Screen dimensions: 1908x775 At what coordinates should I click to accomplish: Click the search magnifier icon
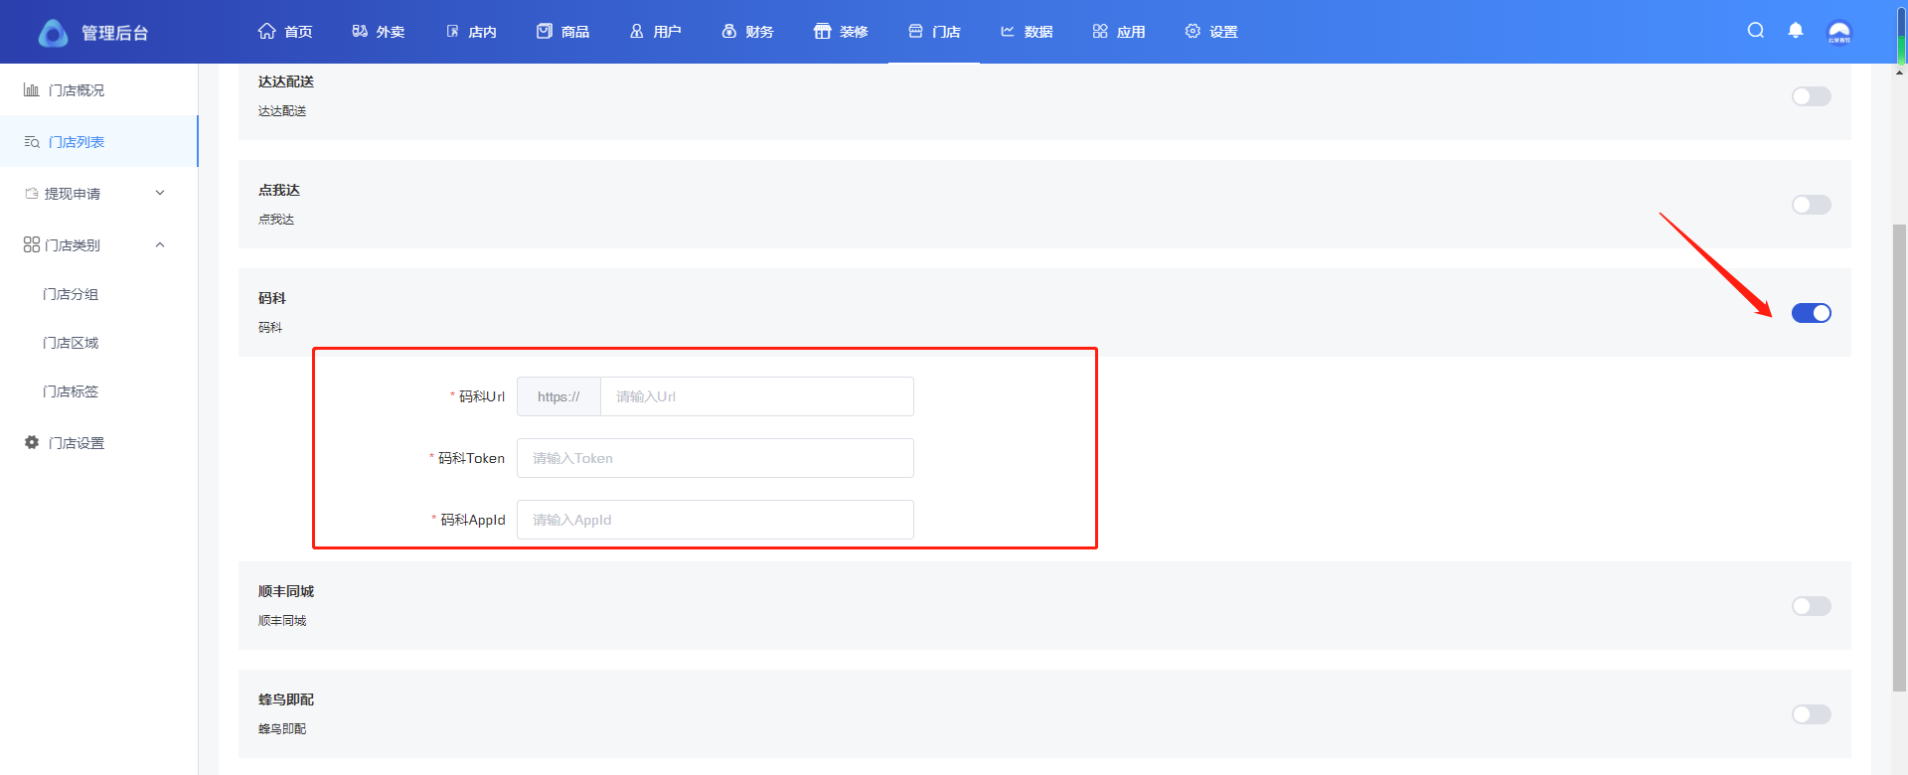pos(1756,31)
